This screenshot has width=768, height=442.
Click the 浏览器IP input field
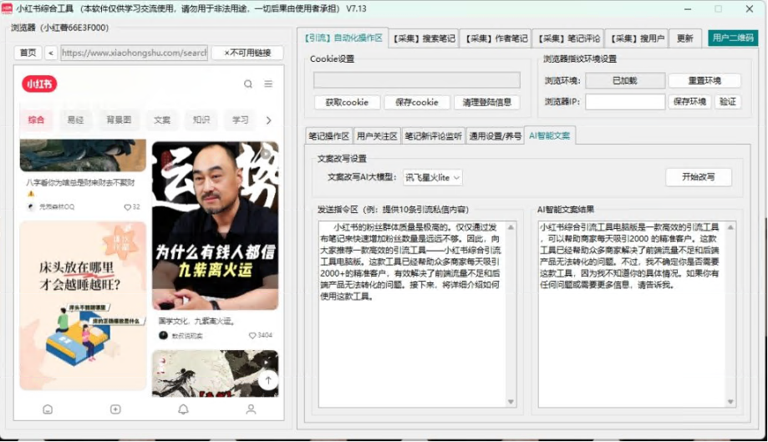625,102
